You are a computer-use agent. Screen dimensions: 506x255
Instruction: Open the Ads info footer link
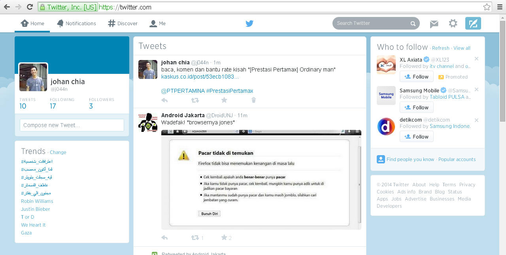coord(406,192)
